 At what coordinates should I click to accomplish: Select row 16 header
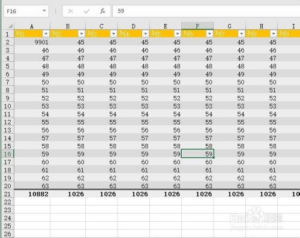pos(7,154)
